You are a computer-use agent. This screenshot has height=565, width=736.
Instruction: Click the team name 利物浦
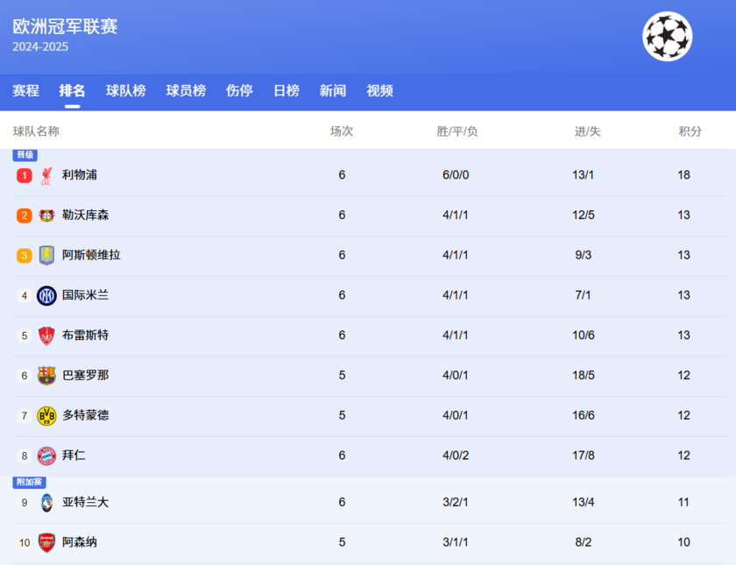click(81, 174)
